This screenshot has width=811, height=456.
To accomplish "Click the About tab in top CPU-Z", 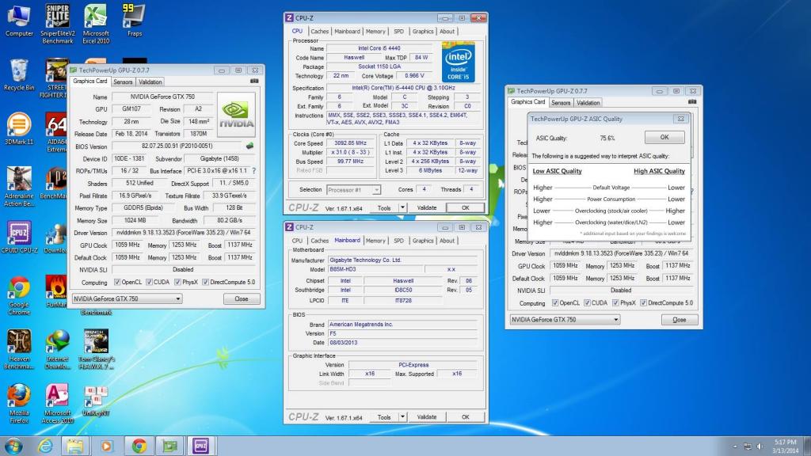I will point(447,32).
